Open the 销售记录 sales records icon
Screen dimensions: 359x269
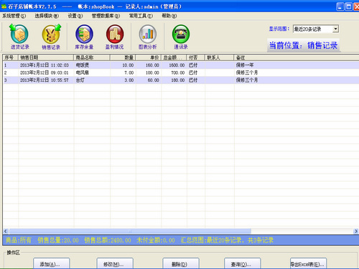tap(51, 37)
